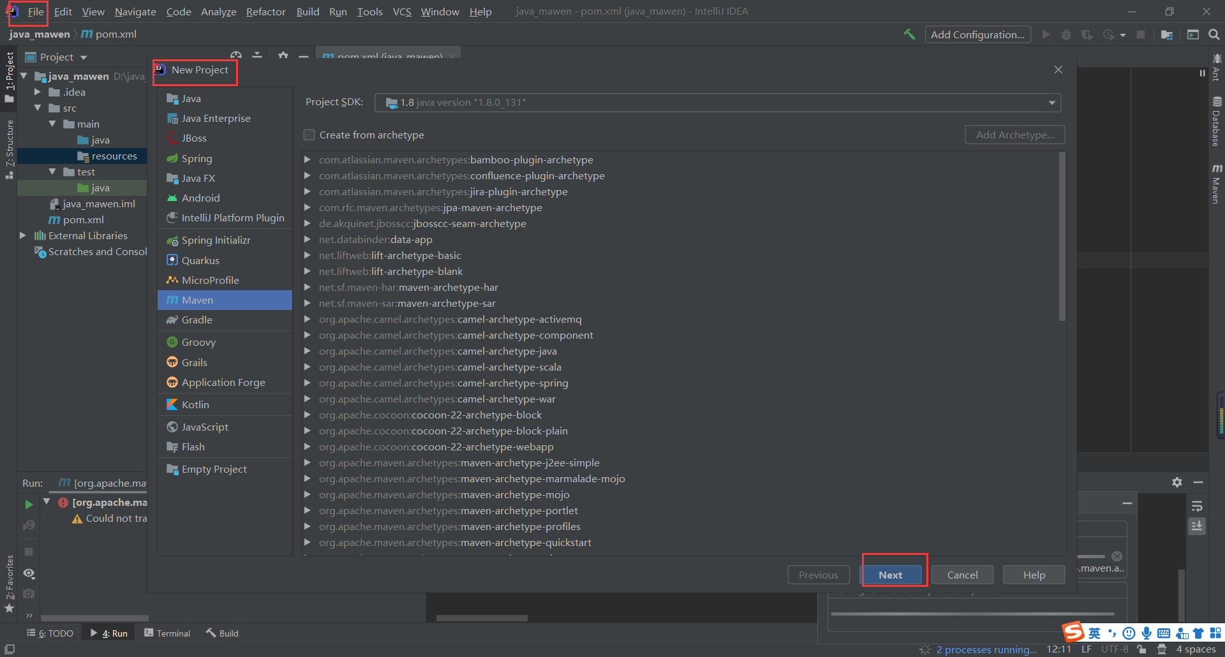Image resolution: width=1225 pixels, height=657 pixels.
Task: Open the VCS menu
Action: [x=402, y=11]
